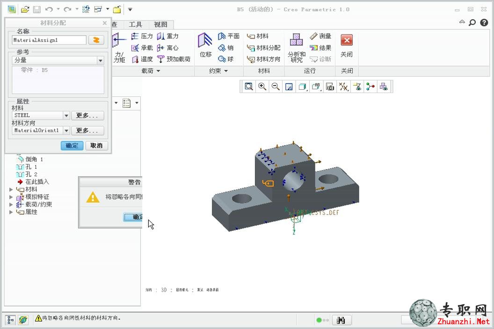Open the annotation display (AB) icon

pyautogui.click(x=316, y=86)
